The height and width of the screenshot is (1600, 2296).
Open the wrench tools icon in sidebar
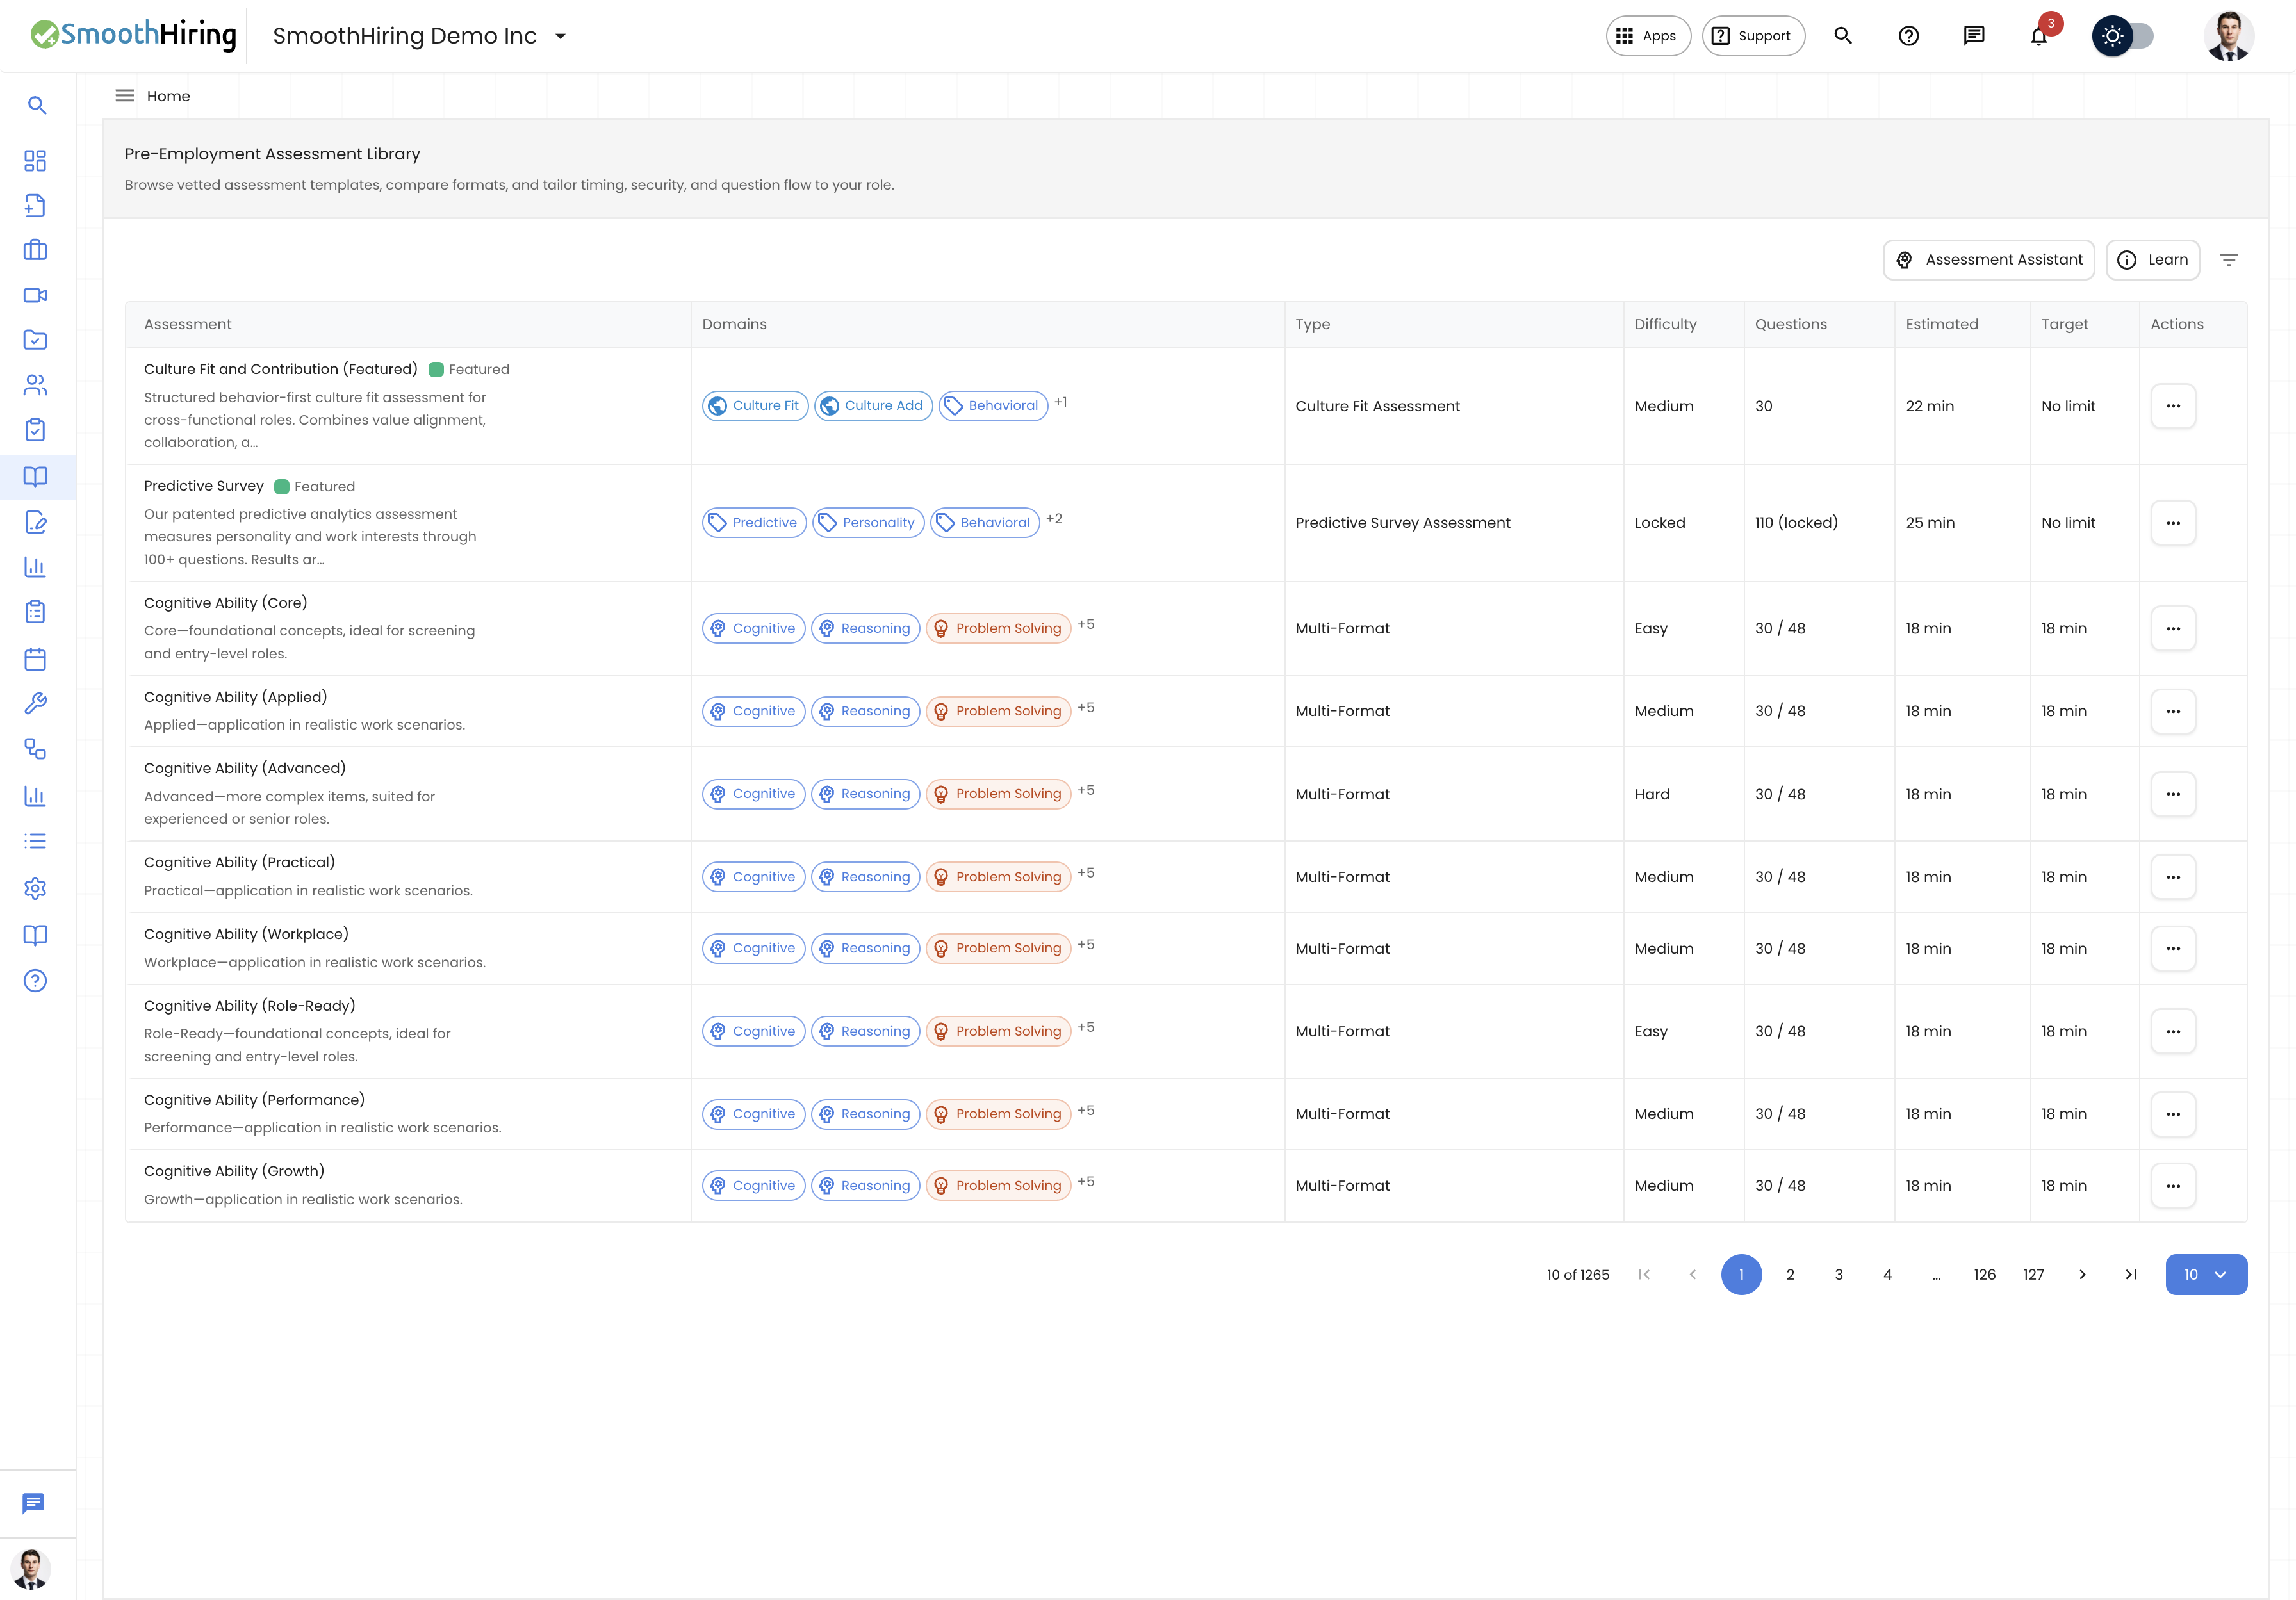(x=35, y=704)
